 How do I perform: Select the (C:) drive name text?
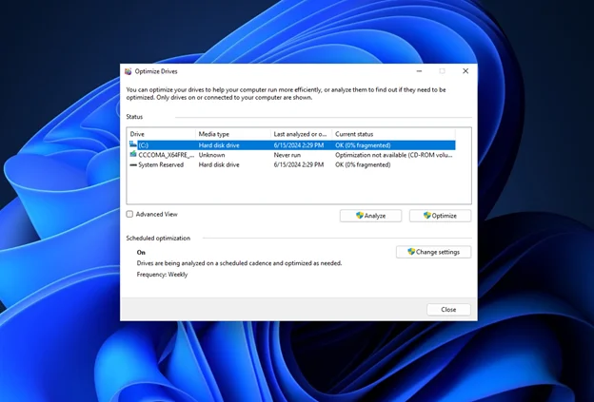(x=143, y=145)
